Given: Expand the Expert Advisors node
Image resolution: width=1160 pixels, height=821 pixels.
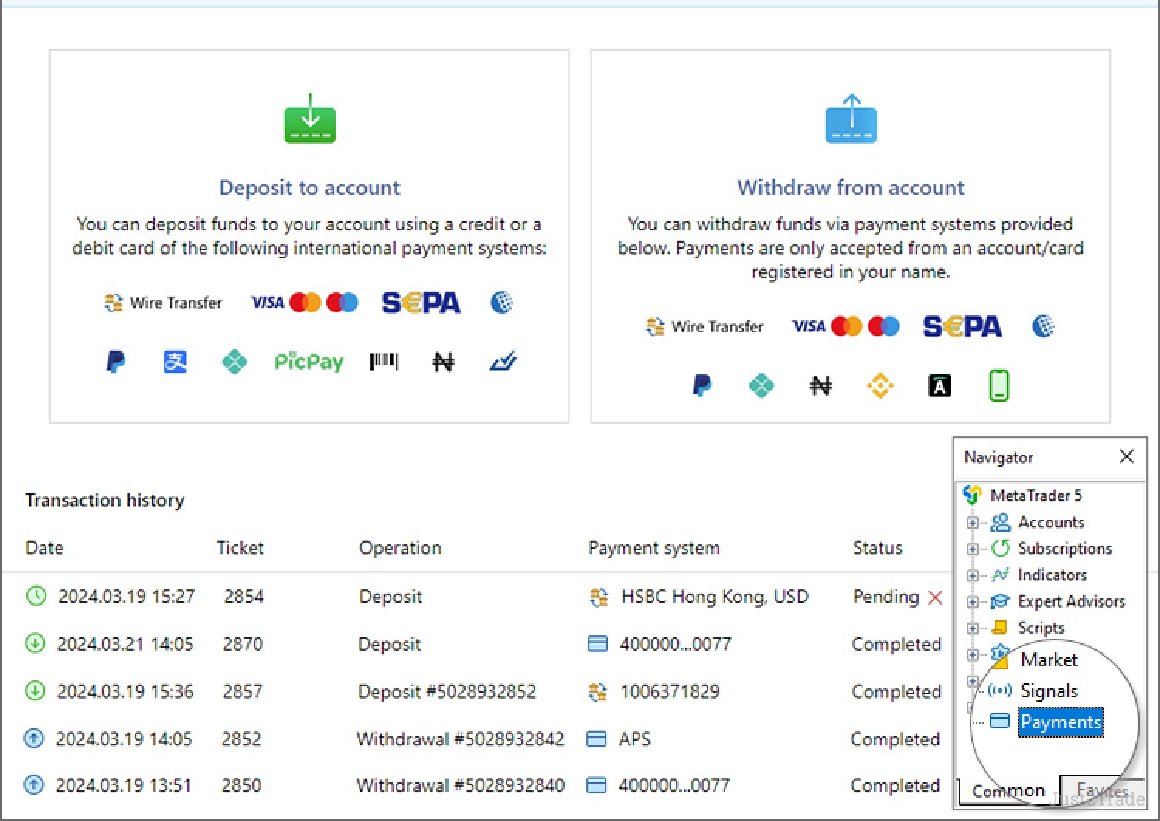Looking at the screenshot, I should click(973, 601).
